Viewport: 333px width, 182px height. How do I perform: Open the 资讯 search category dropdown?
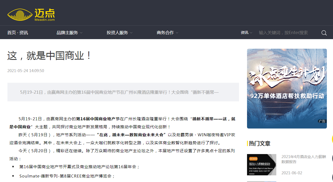click(x=246, y=32)
